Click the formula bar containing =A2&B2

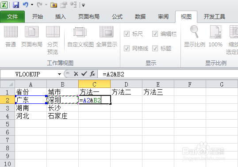pyautogui.click(x=168, y=74)
